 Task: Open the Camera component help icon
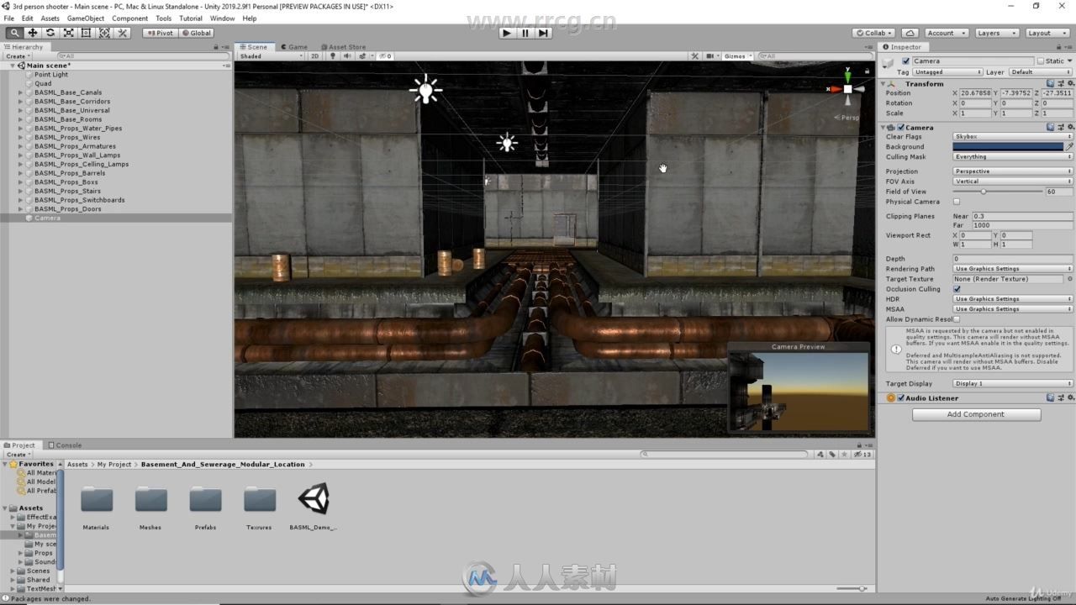(1050, 128)
